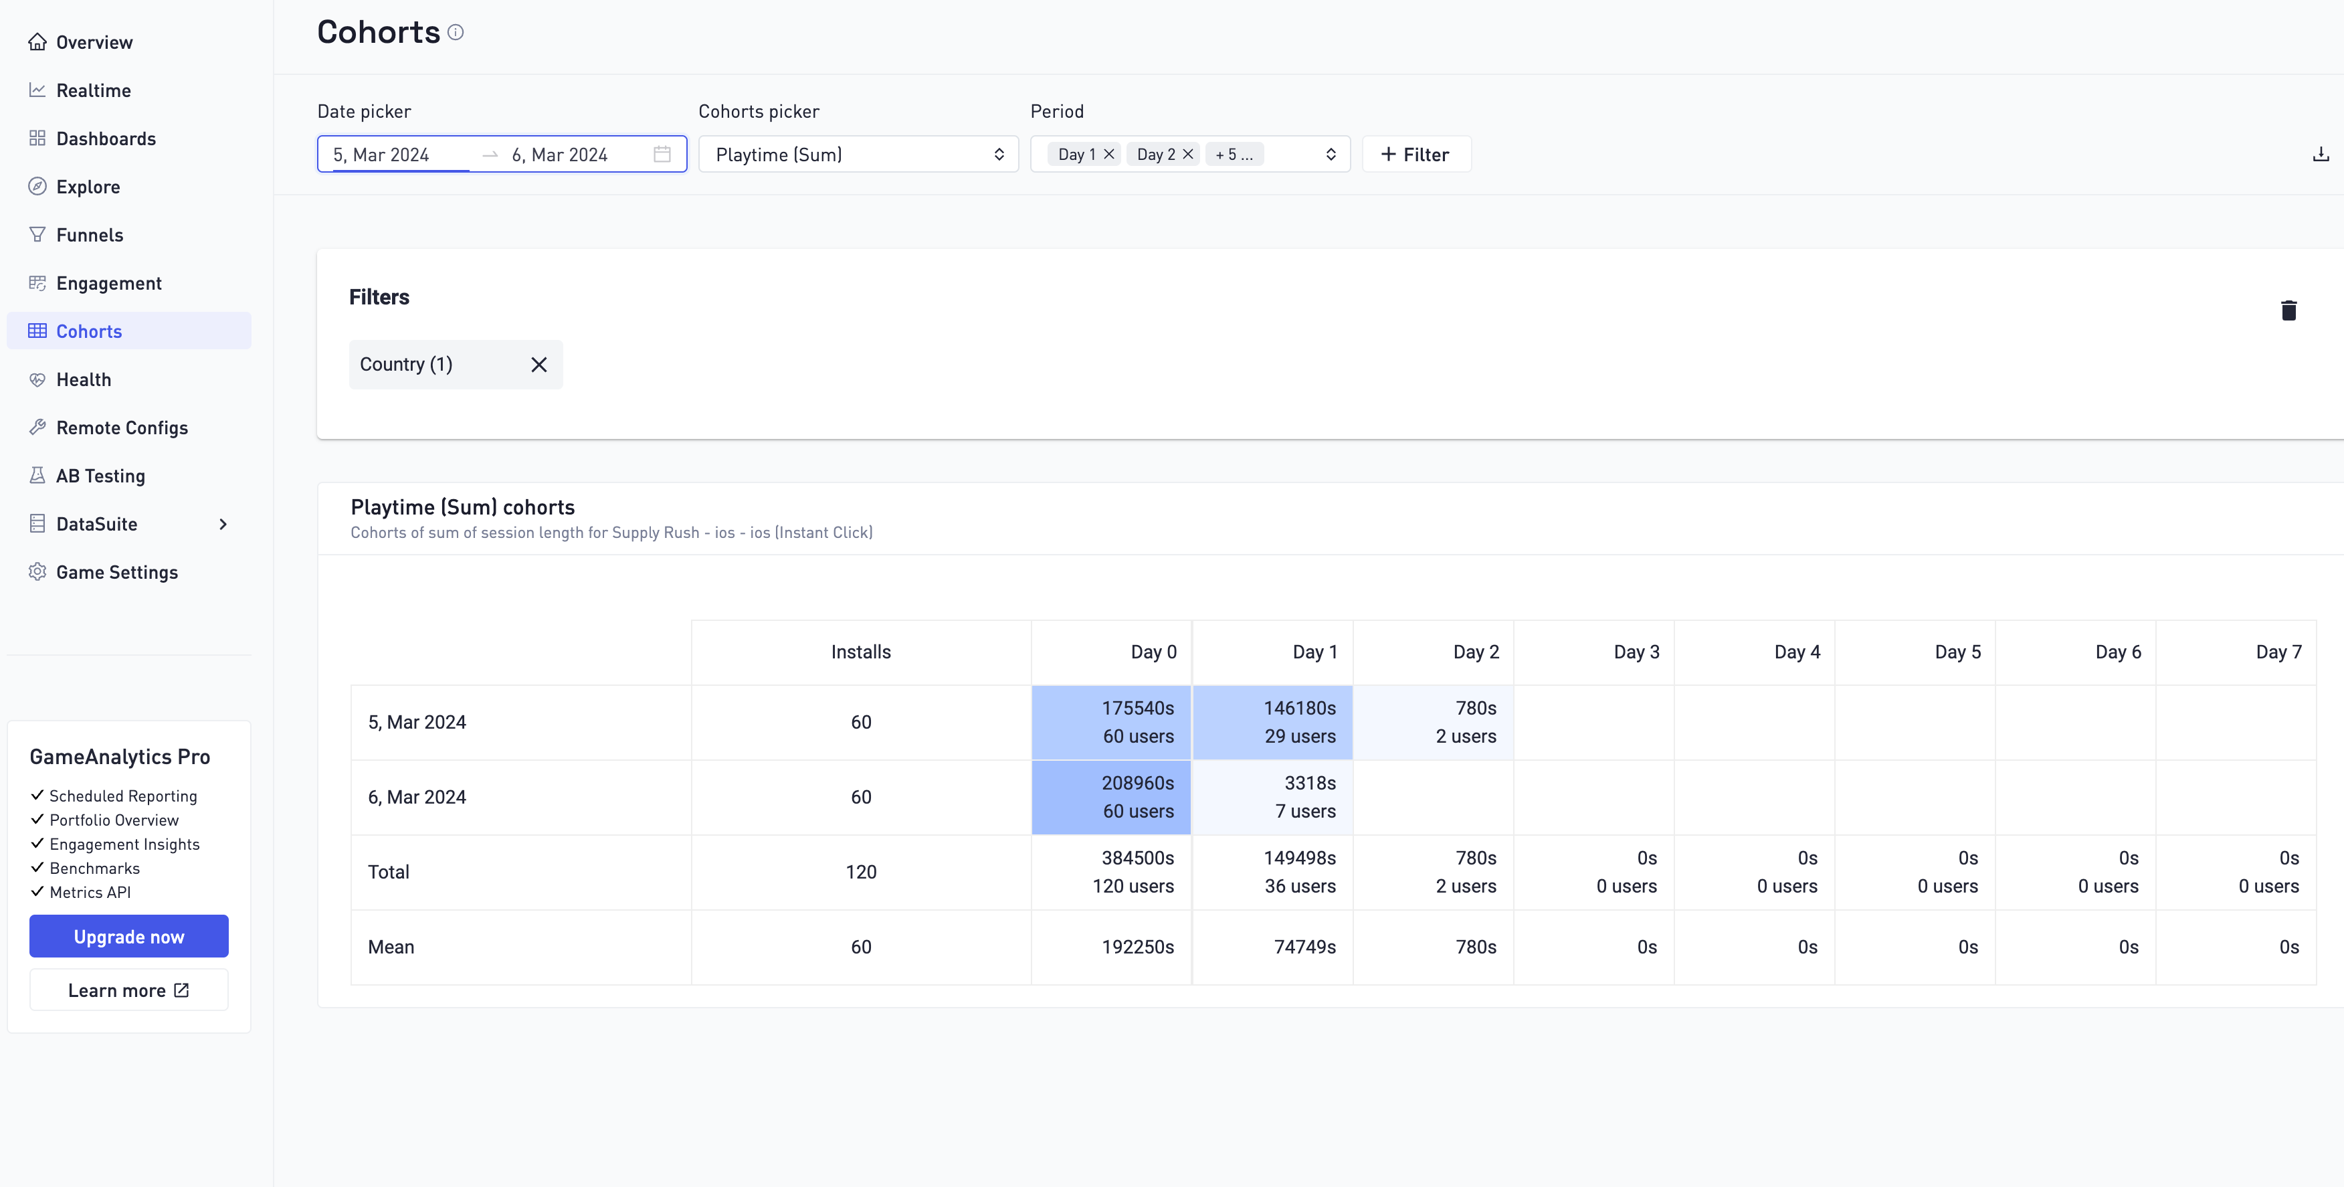
Task: Select 175540s Day 0 cell
Action: click(x=1111, y=723)
